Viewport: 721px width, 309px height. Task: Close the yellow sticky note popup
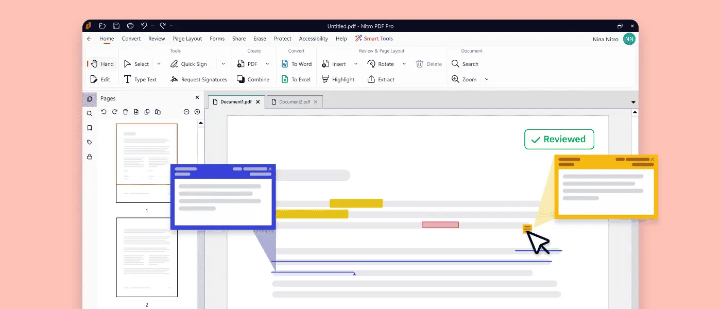pyautogui.click(x=653, y=159)
